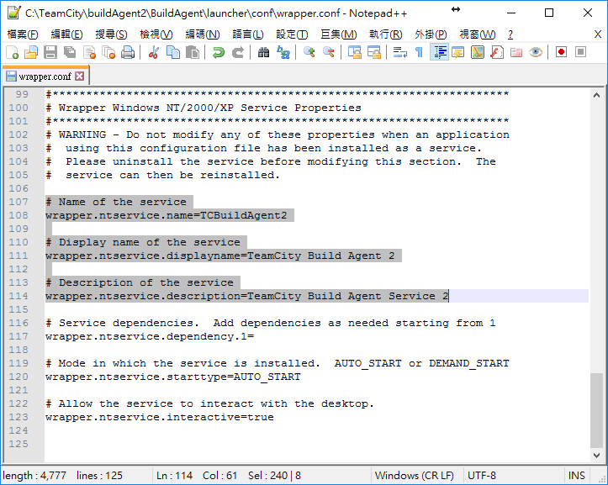Image resolution: width=608 pixels, height=485 pixels.
Task: Click text wrapper.ntservice.dependency.1=
Action: (150, 336)
